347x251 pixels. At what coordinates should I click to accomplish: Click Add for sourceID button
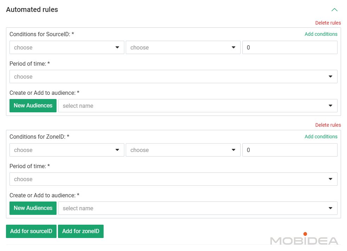tap(31, 231)
